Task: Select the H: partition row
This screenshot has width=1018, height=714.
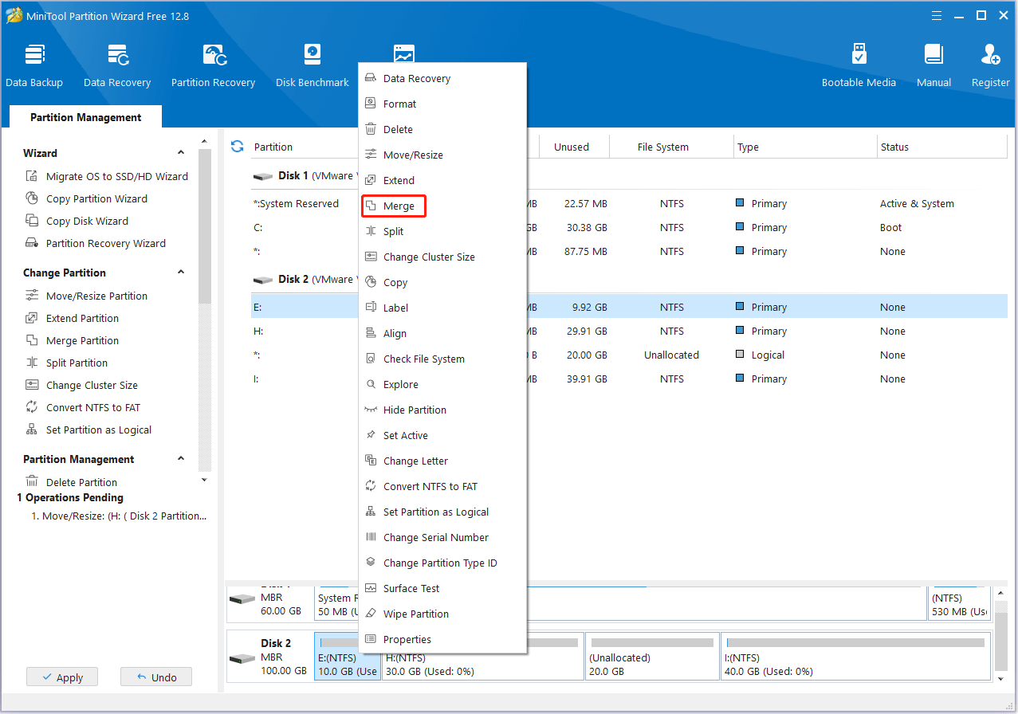Action: 629,331
